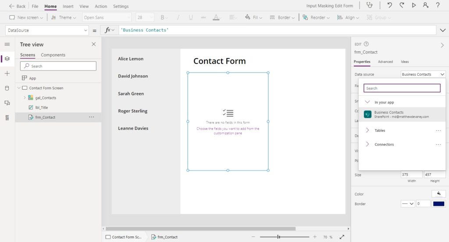The height and width of the screenshot is (242, 449).
Task: Toggle Strikethrough formatting
Action: tap(203, 18)
